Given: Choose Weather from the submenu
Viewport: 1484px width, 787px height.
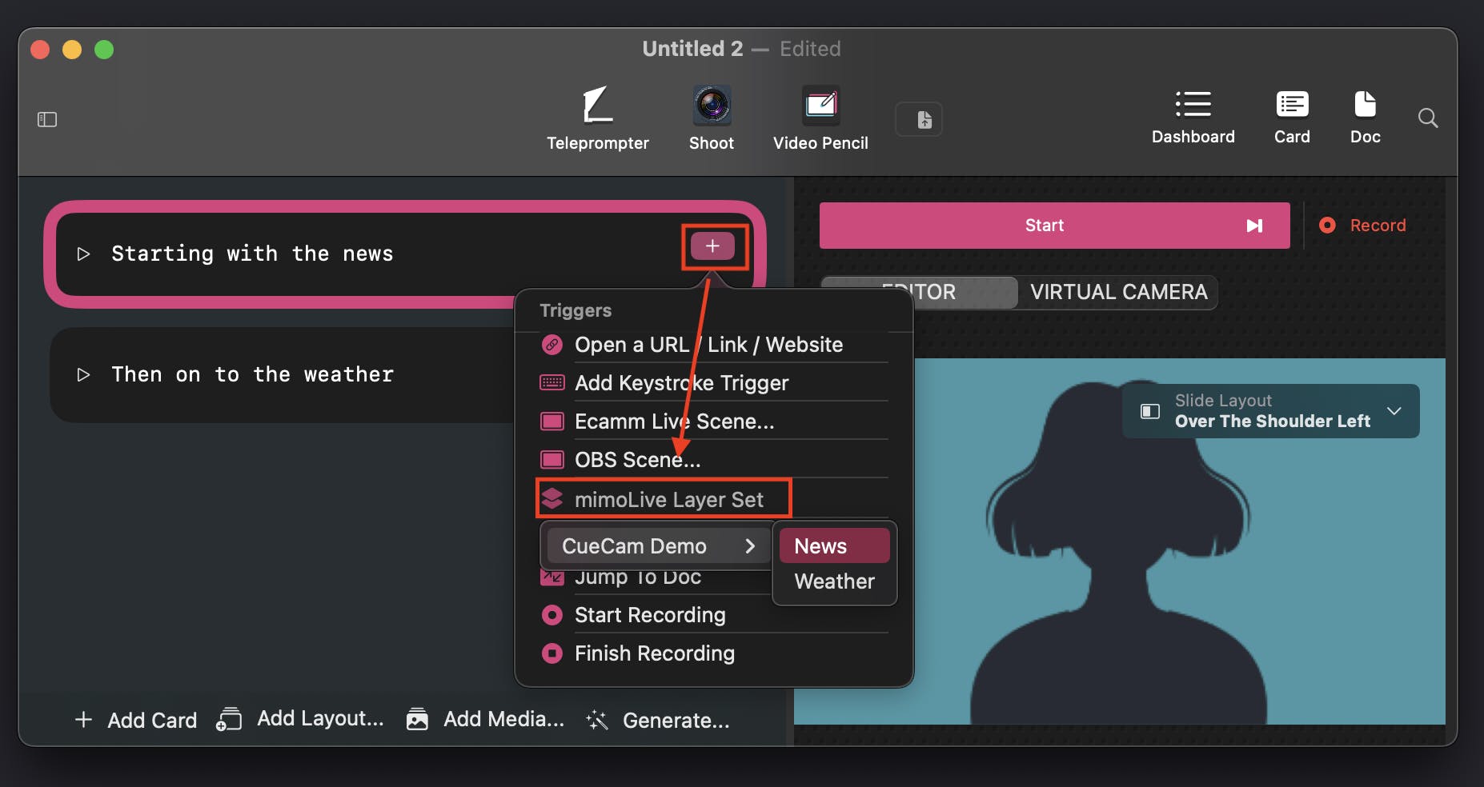Looking at the screenshot, I should [833, 581].
